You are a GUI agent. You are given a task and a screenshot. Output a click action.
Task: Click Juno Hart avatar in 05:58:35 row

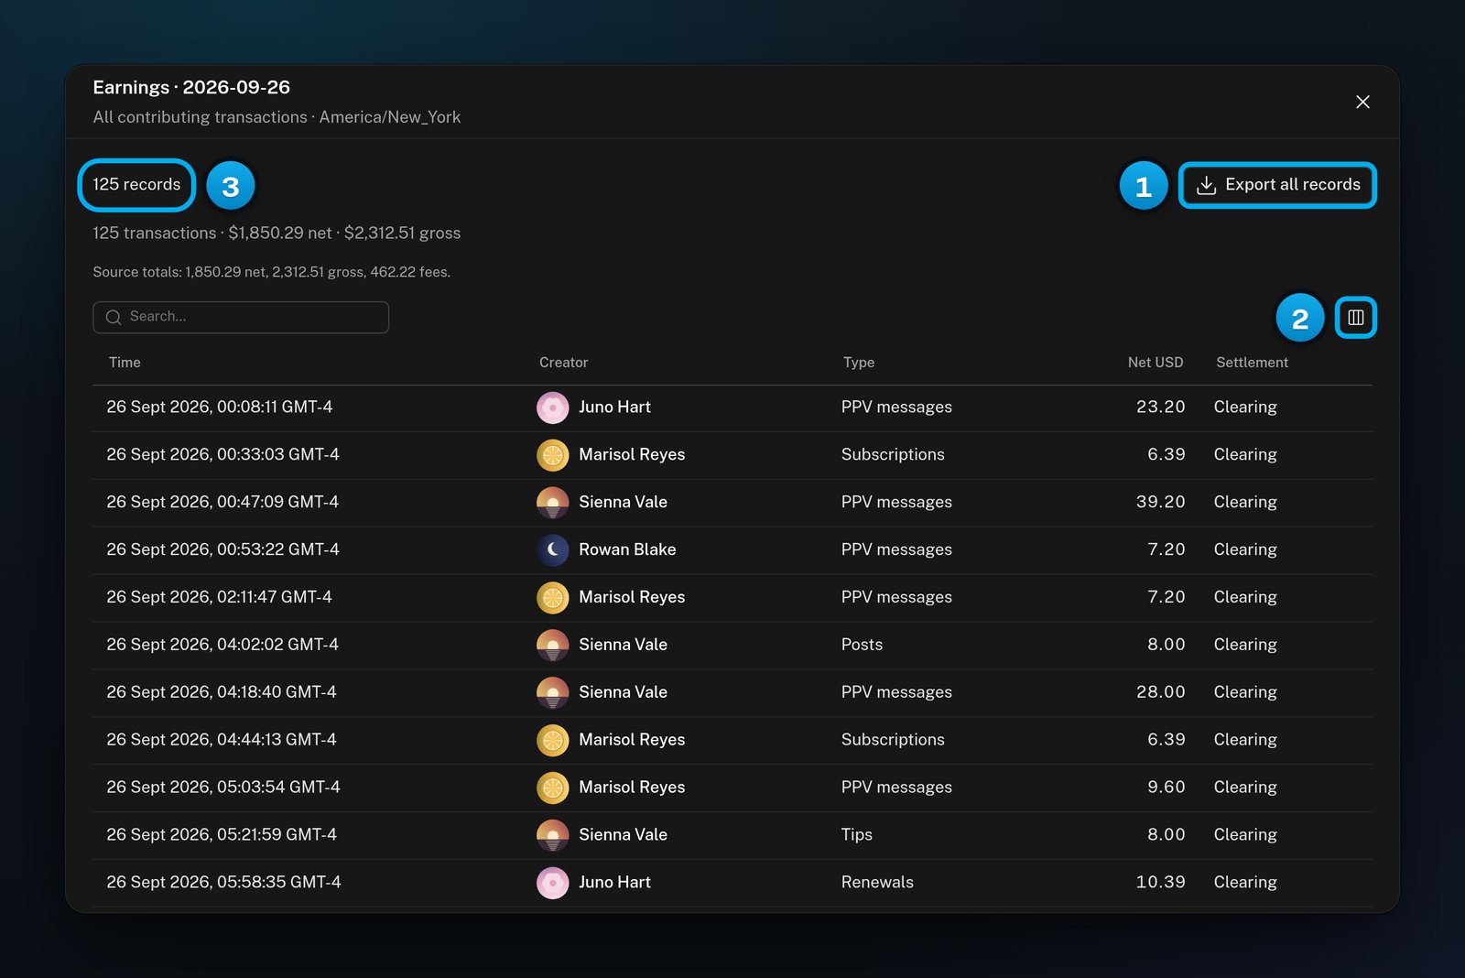point(552,883)
